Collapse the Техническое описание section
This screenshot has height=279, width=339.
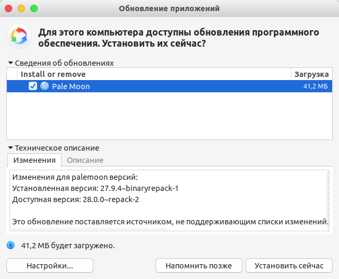click(11, 148)
